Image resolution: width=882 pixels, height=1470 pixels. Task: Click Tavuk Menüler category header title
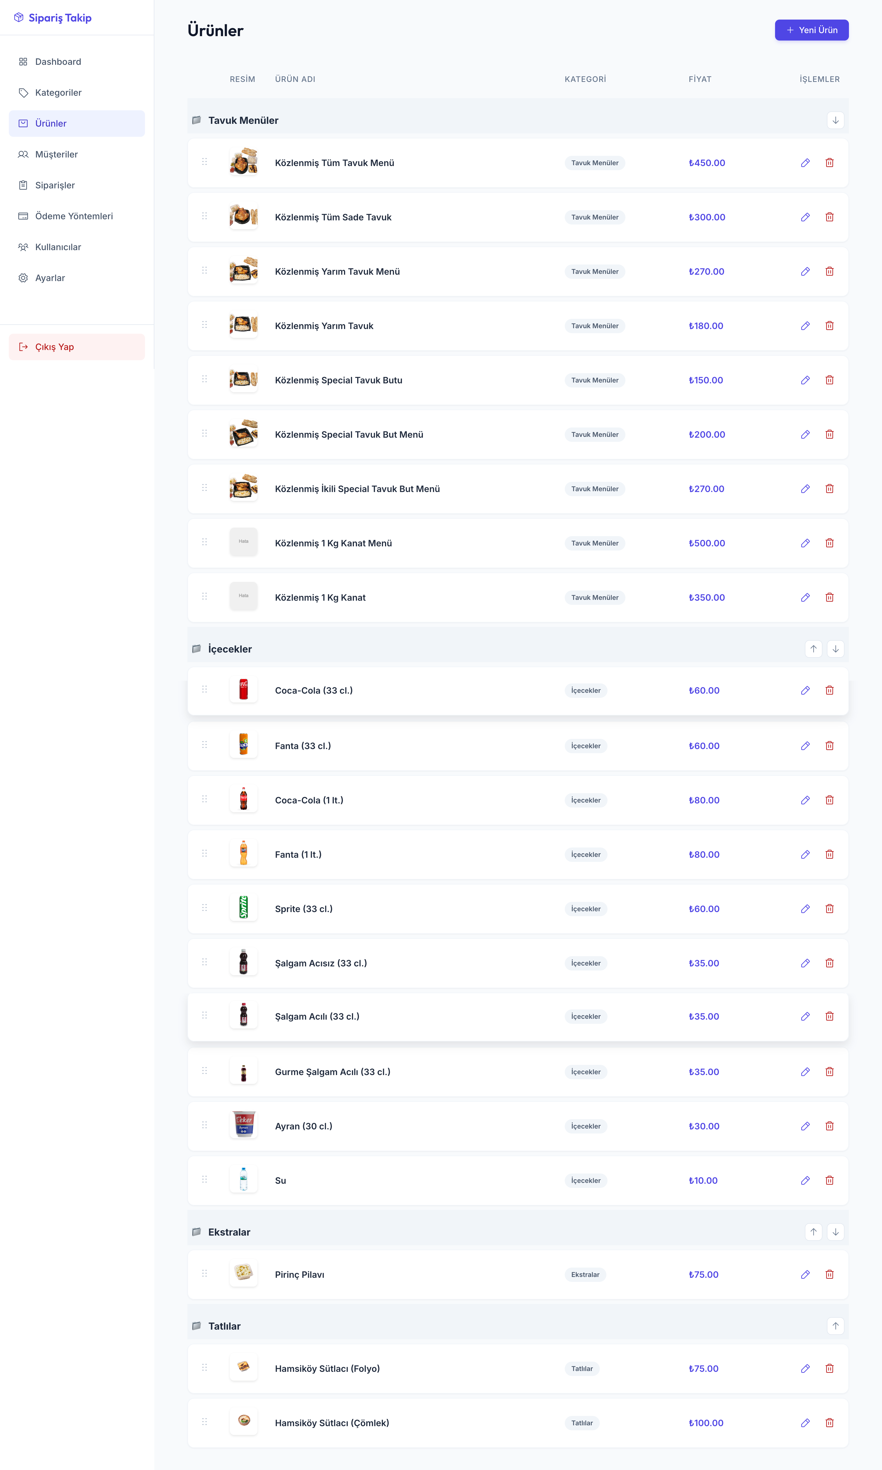[243, 120]
